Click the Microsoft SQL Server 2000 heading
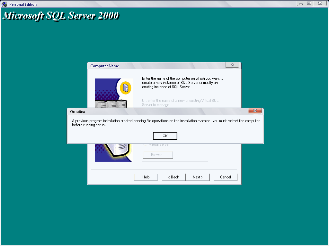This screenshot has width=329, height=246. pyautogui.click(x=61, y=16)
